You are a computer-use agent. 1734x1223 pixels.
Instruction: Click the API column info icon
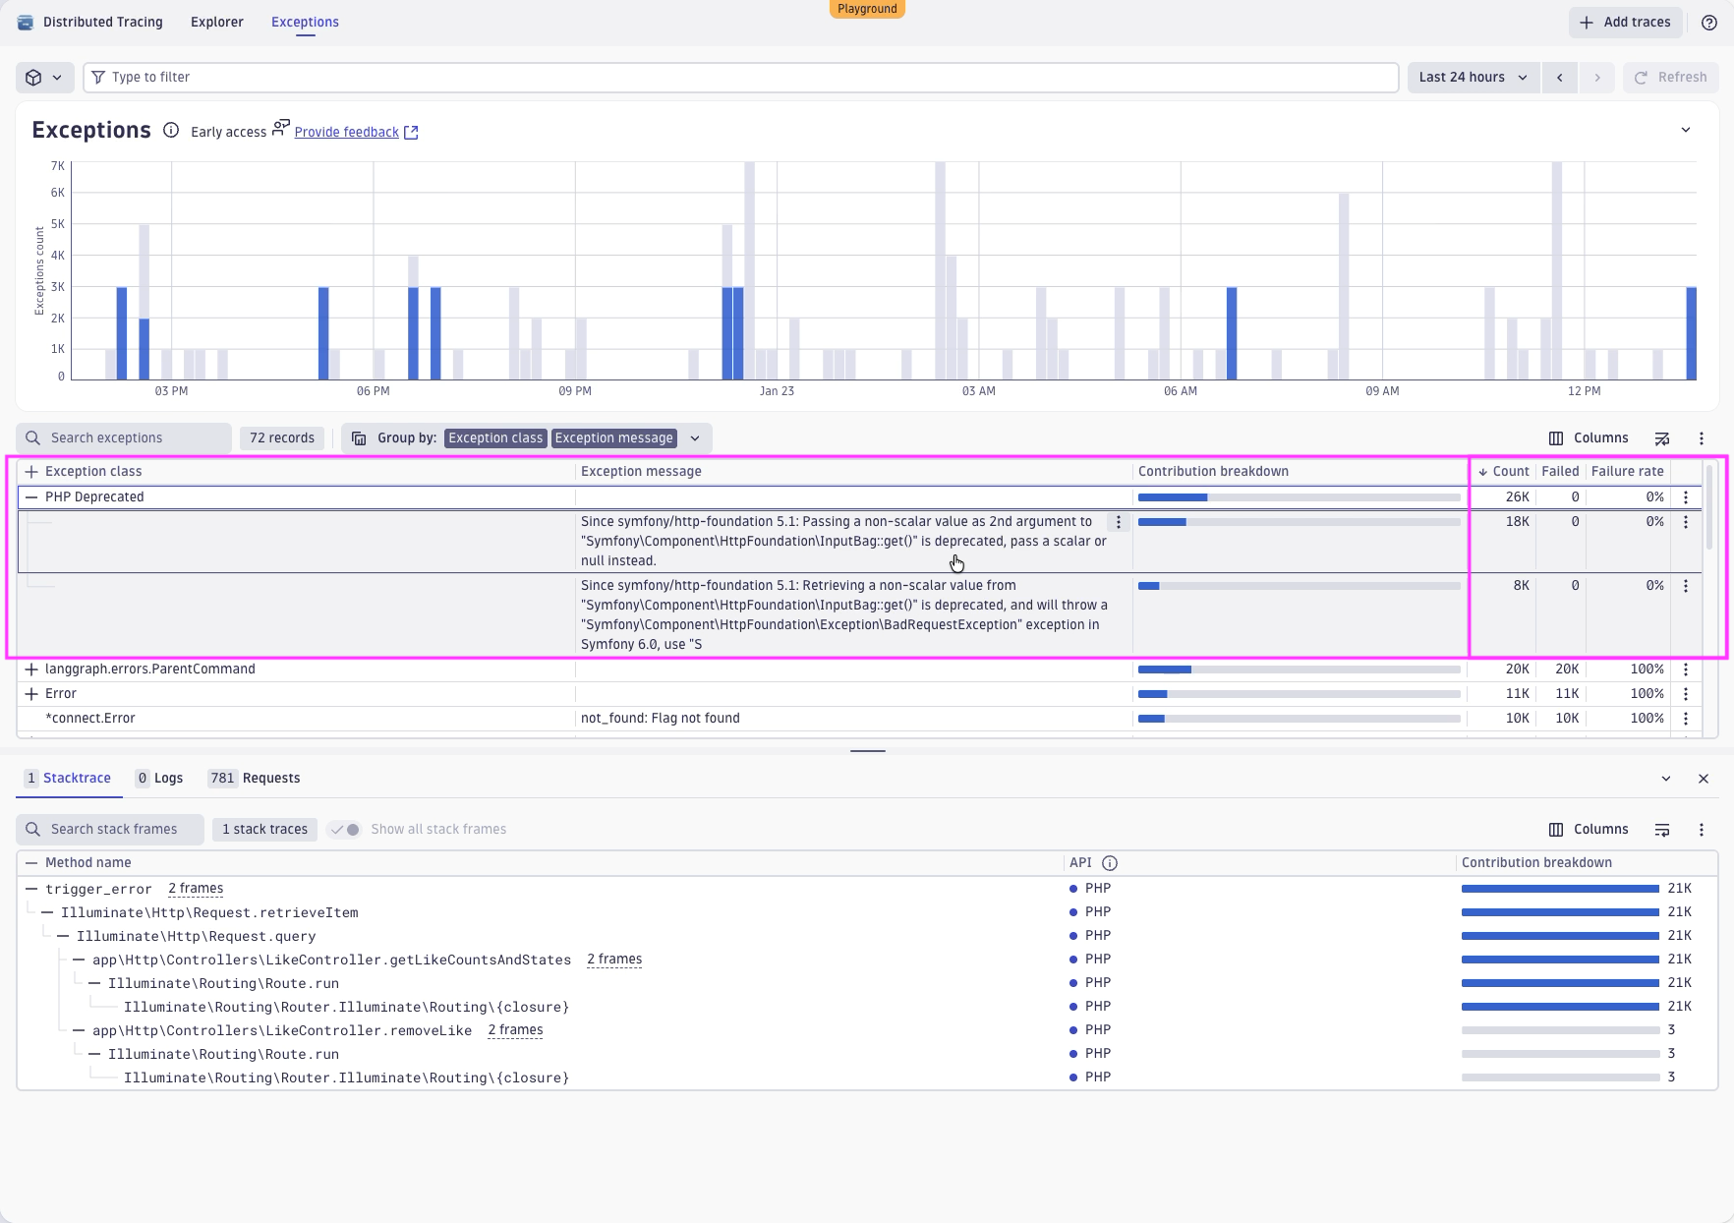pos(1110,863)
